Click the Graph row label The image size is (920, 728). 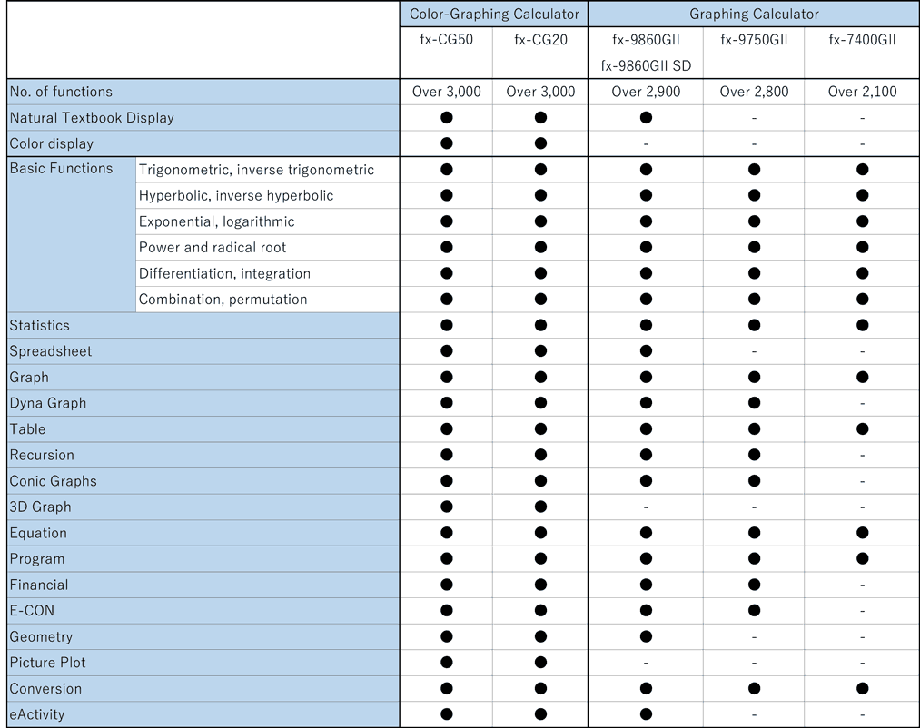29,378
